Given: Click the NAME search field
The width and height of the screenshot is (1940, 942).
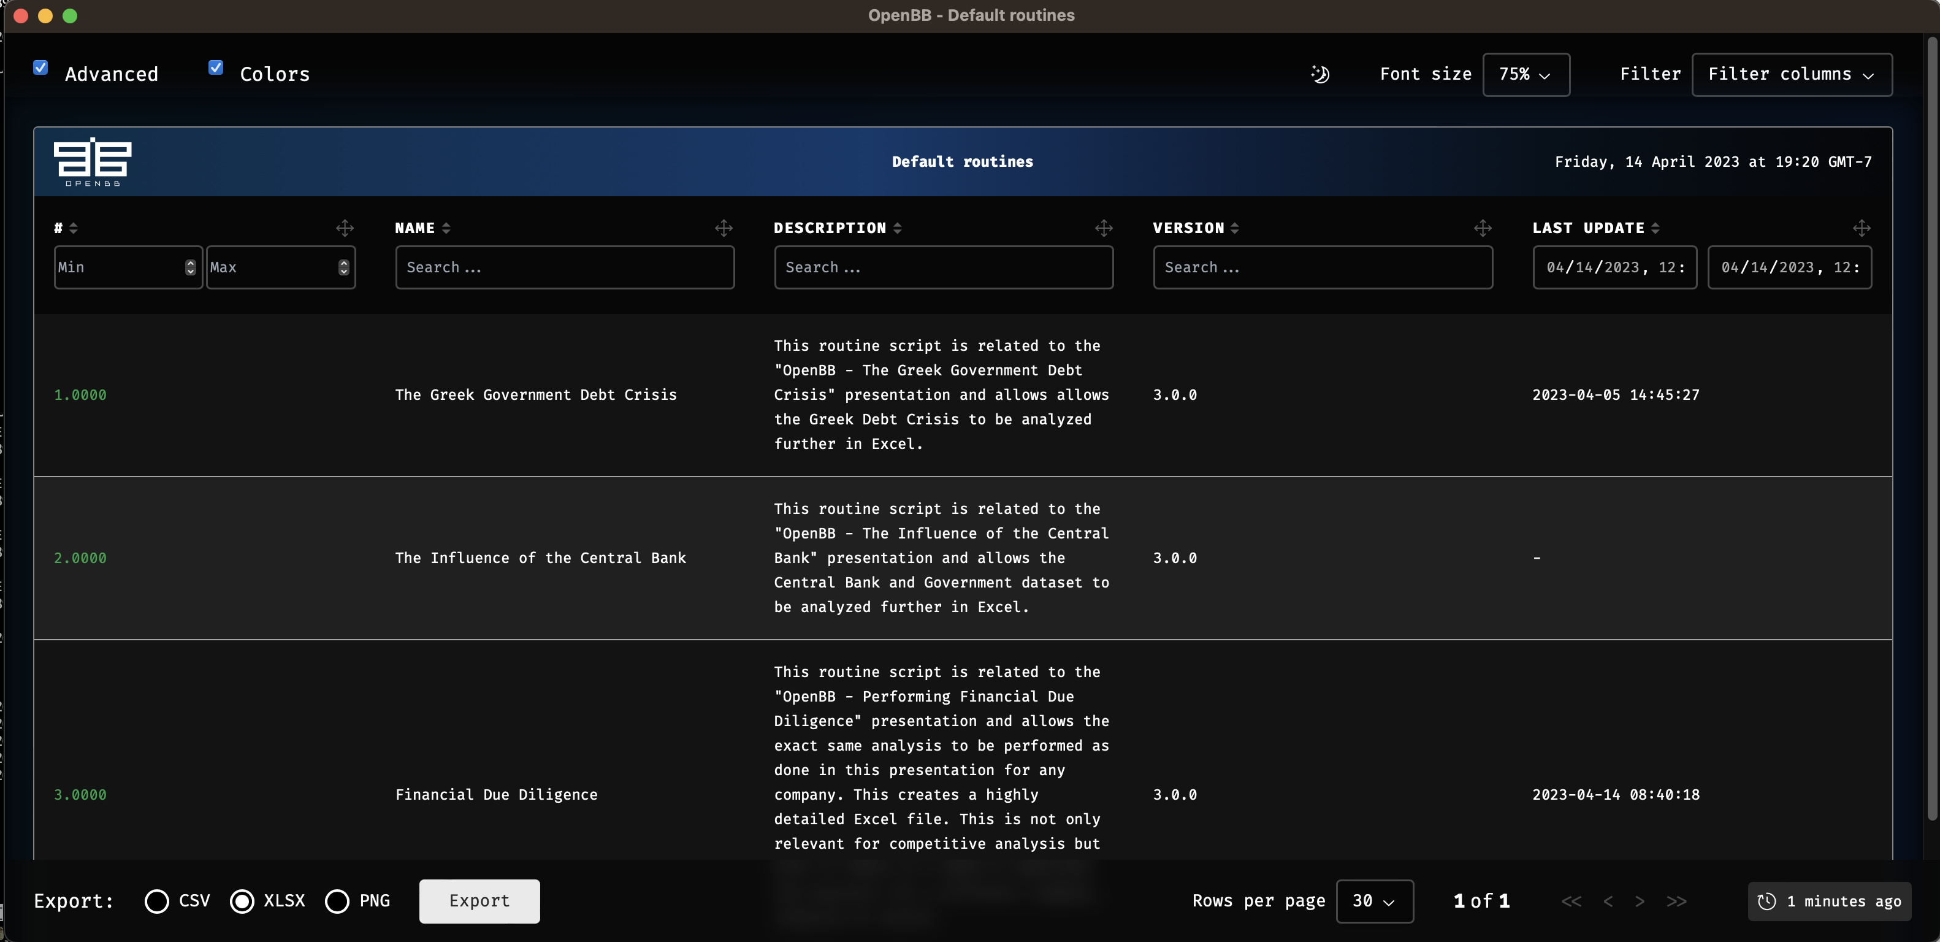Looking at the screenshot, I should pos(565,267).
